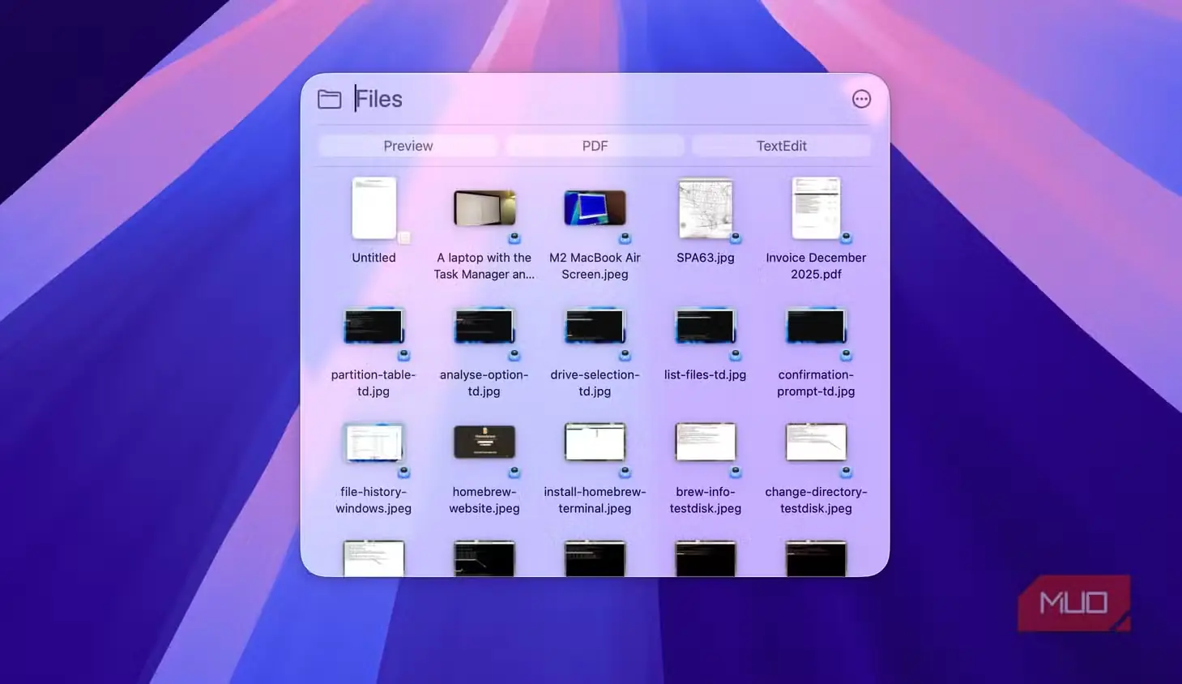
Task: Select the TextEdit filter tab
Action: [781, 146]
